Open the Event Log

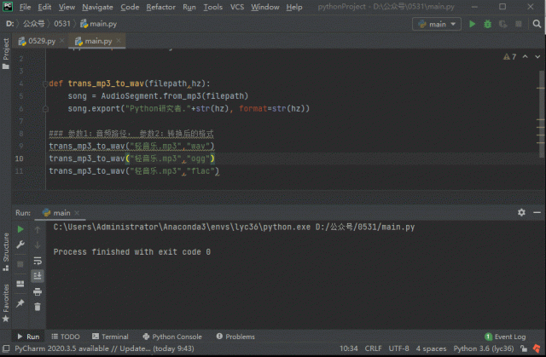tap(505, 337)
